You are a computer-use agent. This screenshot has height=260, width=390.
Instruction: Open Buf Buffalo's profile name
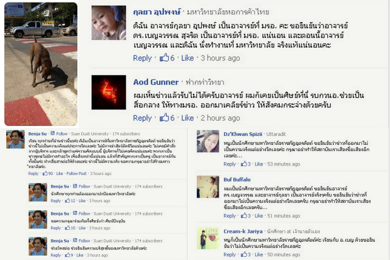tap(237, 179)
